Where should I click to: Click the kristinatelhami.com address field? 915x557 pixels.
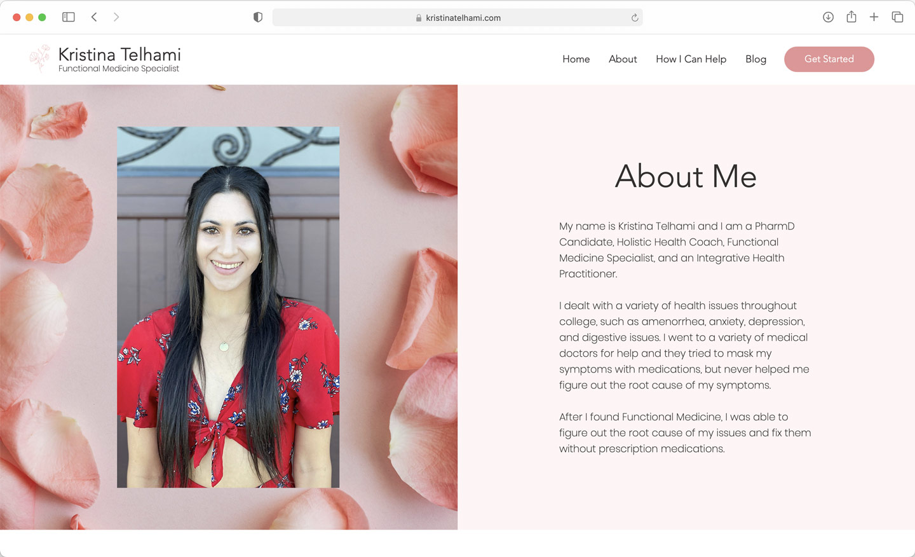[x=457, y=18]
